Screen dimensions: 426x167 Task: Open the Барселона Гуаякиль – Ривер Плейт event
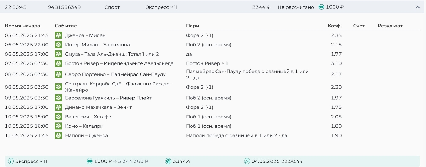(108, 98)
